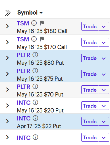
Task: Click double-chevron expand-all icon beside Symbol
Action: (x=8, y=13)
